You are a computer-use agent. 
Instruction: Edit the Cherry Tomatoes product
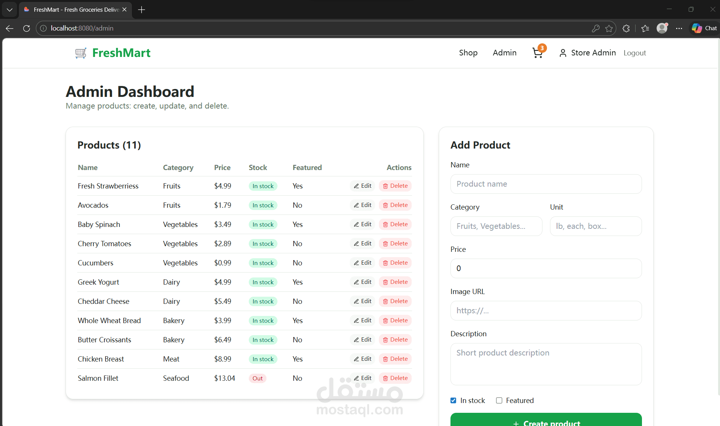pos(363,244)
